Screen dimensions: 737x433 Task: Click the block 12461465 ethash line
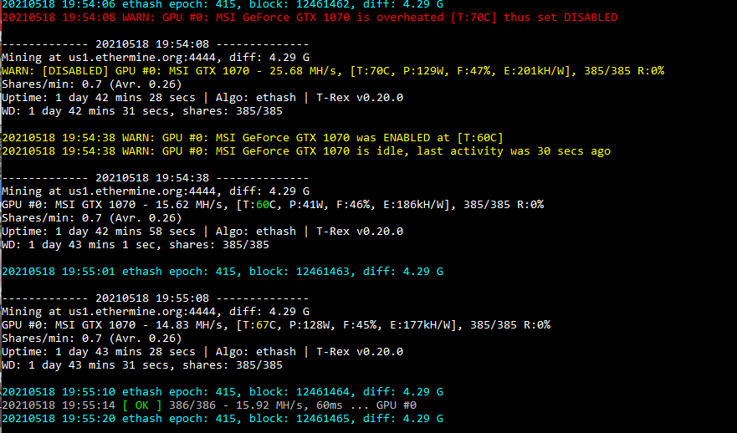[x=223, y=419]
